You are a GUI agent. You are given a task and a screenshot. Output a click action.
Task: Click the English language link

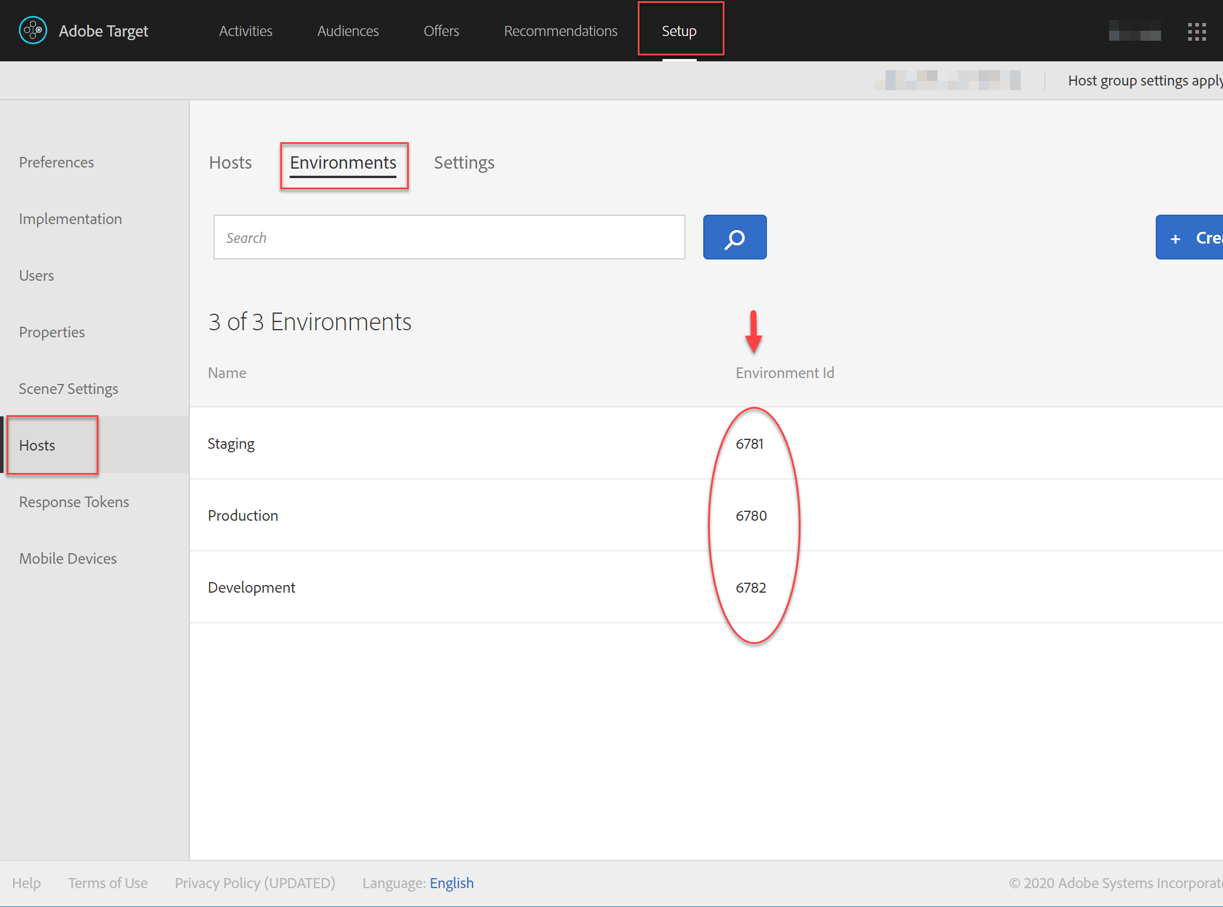[x=451, y=883]
